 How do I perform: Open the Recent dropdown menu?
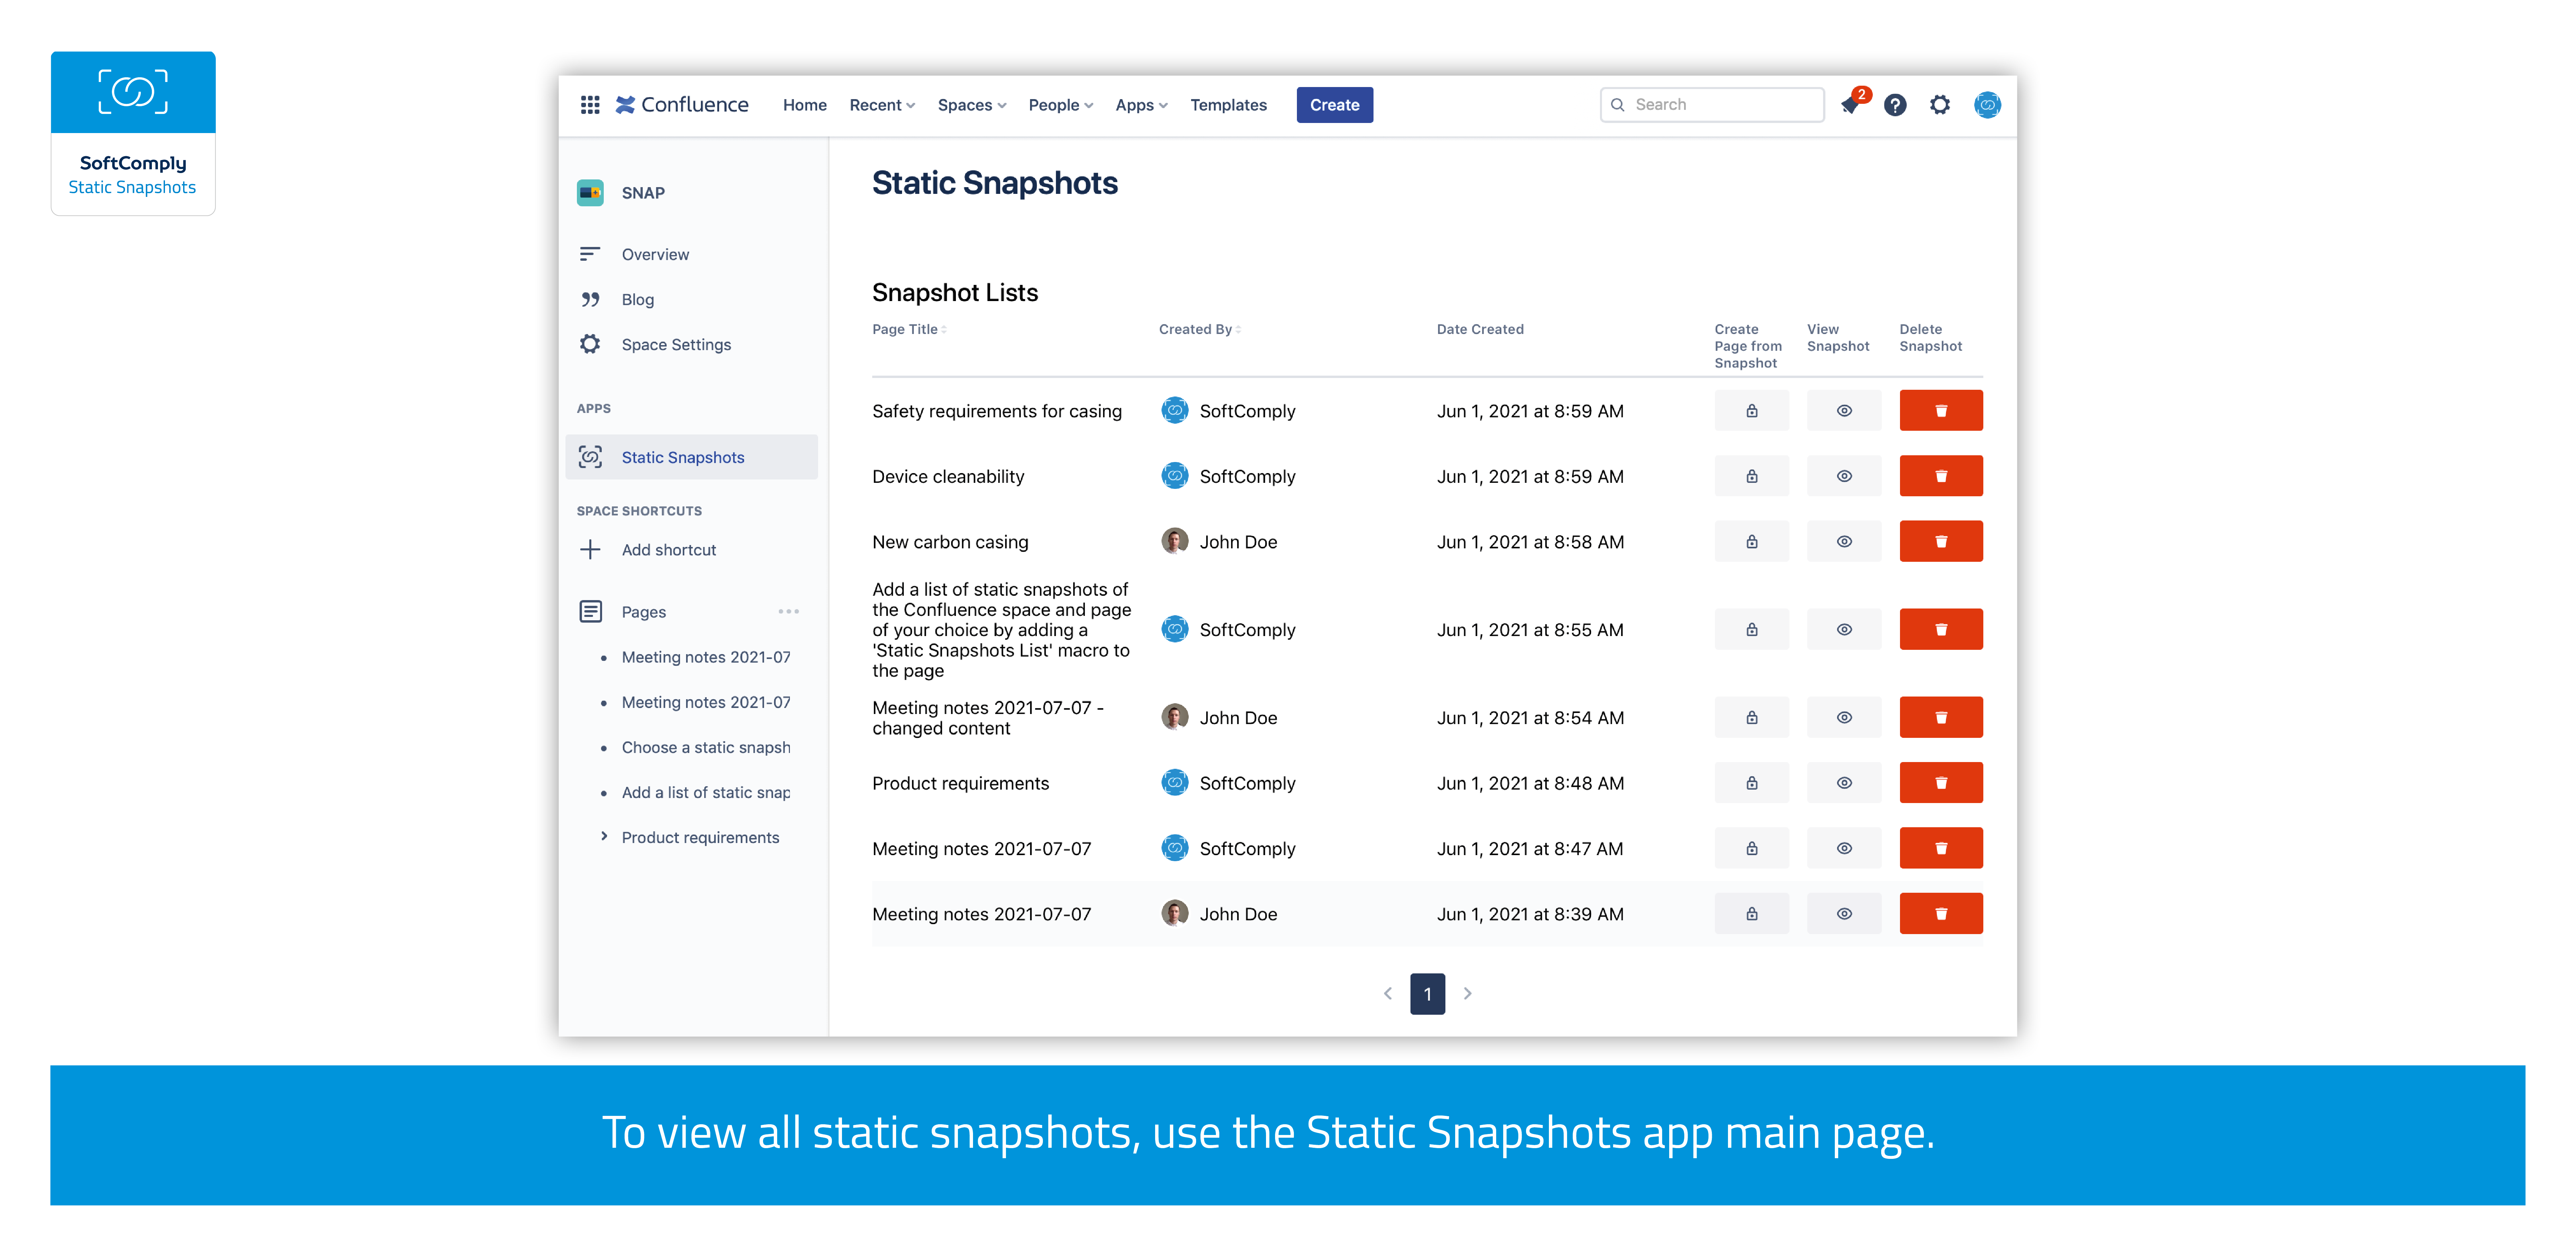pos(881,105)
